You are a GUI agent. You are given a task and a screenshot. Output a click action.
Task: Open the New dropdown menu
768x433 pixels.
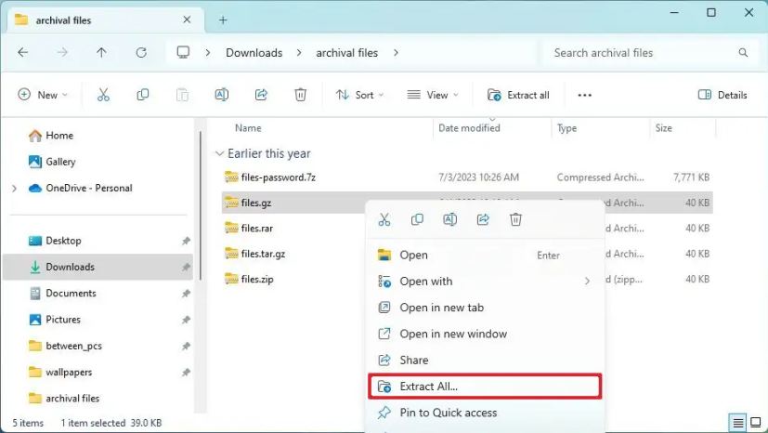43,95
